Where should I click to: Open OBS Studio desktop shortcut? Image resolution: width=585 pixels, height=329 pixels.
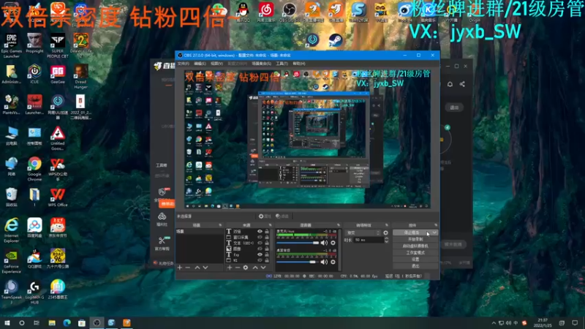[x=289, y=11]
